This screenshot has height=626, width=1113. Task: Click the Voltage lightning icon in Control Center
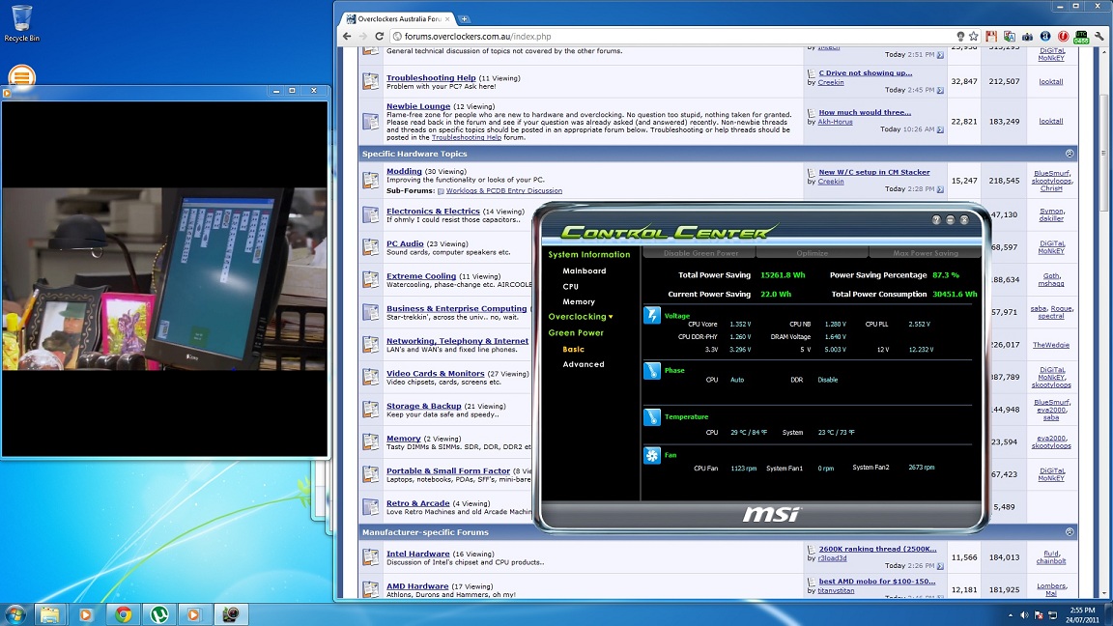click(651, 315)
